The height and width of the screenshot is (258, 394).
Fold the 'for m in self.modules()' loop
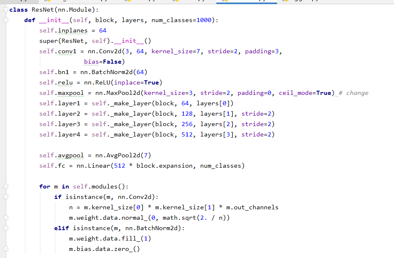tap(6, 186)
